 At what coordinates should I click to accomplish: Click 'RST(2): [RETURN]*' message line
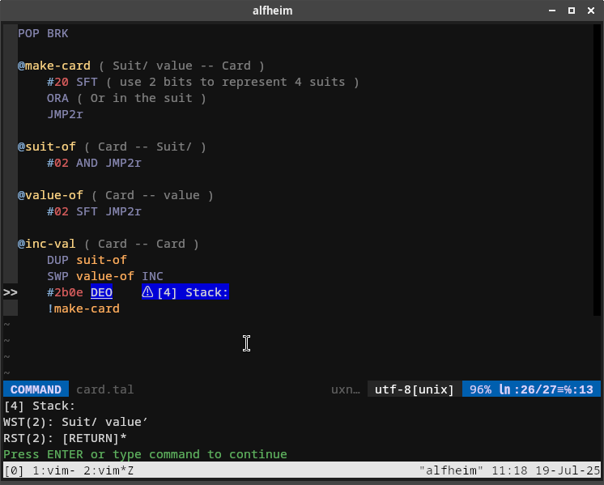coord(65,438)
